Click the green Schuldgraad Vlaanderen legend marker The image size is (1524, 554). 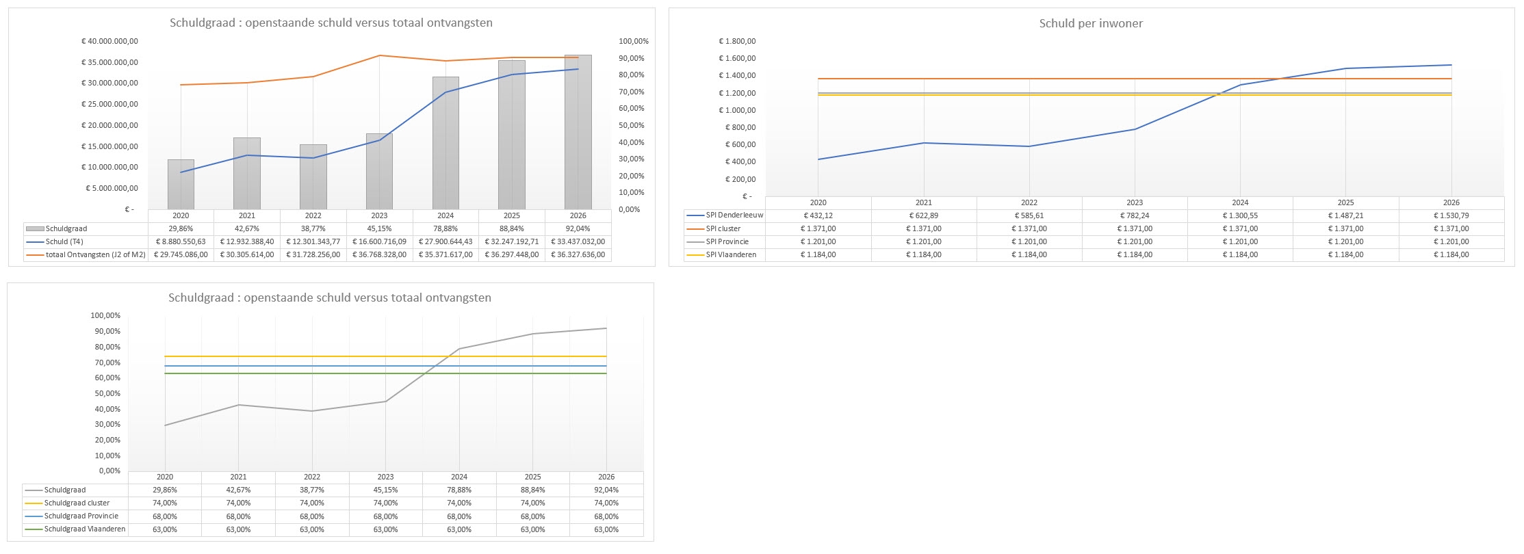tap(34, 529)
